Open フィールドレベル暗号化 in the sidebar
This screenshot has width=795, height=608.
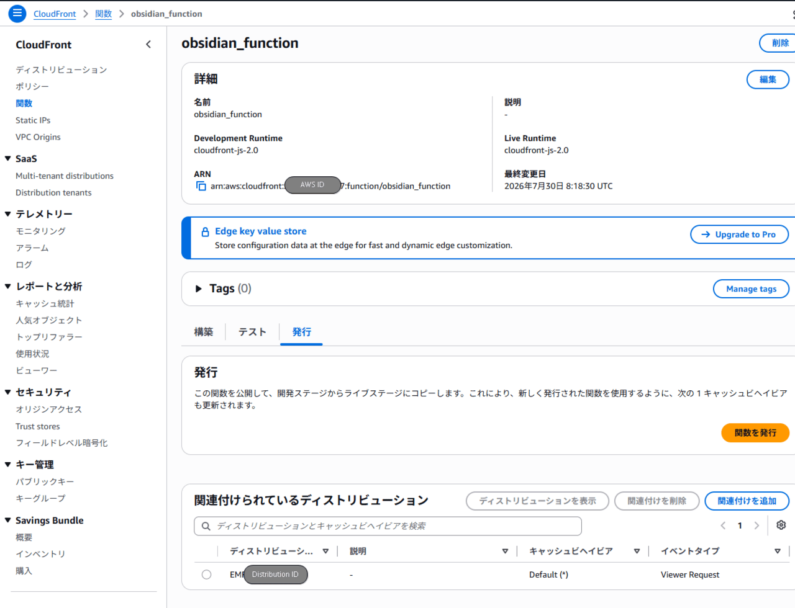(x=61, y=443)
